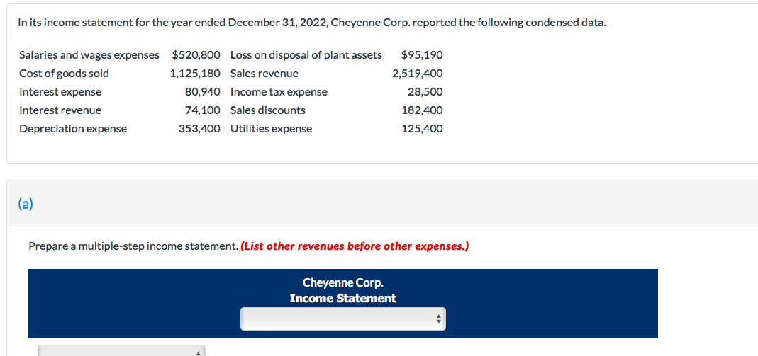758x356 pixels.
Task: Click 'Prepare a multiple-step income statement' text
Action: (133, 246)
